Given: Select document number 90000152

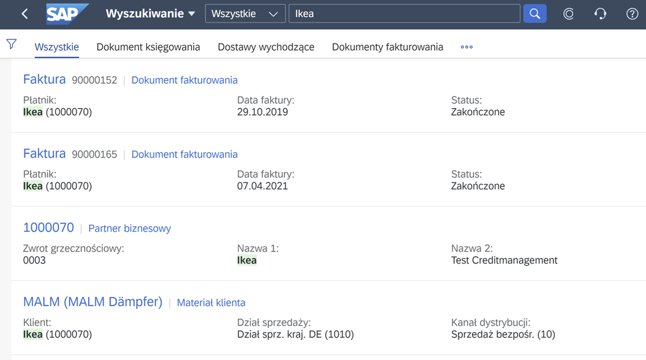Looking at the screenshot, I should point(95,80).
